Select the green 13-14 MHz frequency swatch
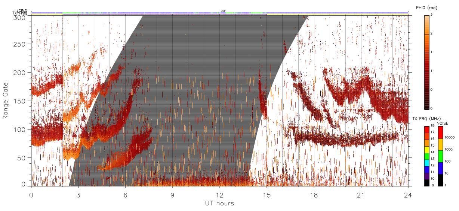459x211 pixels. (x=426, y=156)
